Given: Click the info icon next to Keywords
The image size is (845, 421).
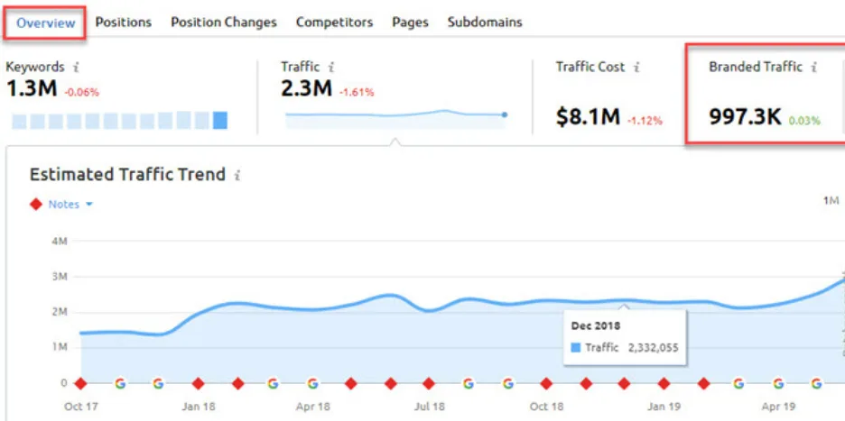Looking at the screenshot, I should pos(75,68).
